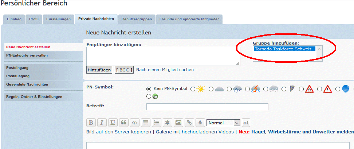The width and height of the screenshot is (354, 149).
Task: Open the Posteingang folder
Action: [x=44, y=68]
